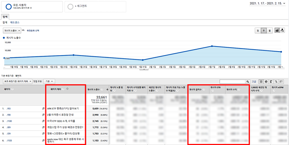Open 보조 측정기준: 페이지 제목 dropdown

click(18, 81)
